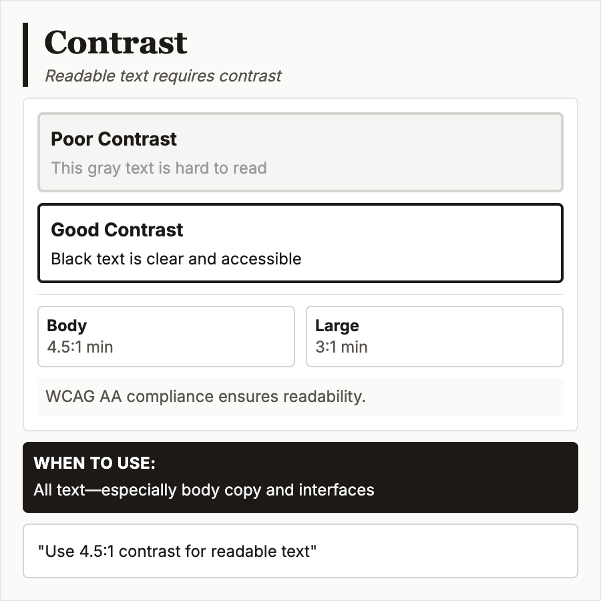Select the subtitle "Readable text requires contrast"
601x601 pixels.
point(163,76)
